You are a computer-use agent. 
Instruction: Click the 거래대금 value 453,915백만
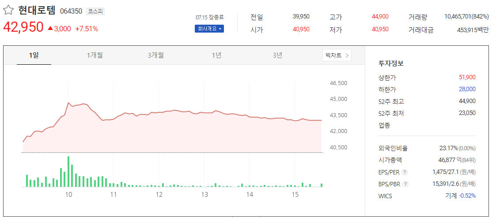[x=473, y=30]
